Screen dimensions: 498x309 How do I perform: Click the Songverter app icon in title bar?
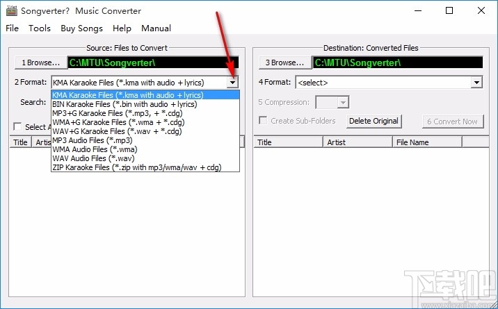coord(12,11)
